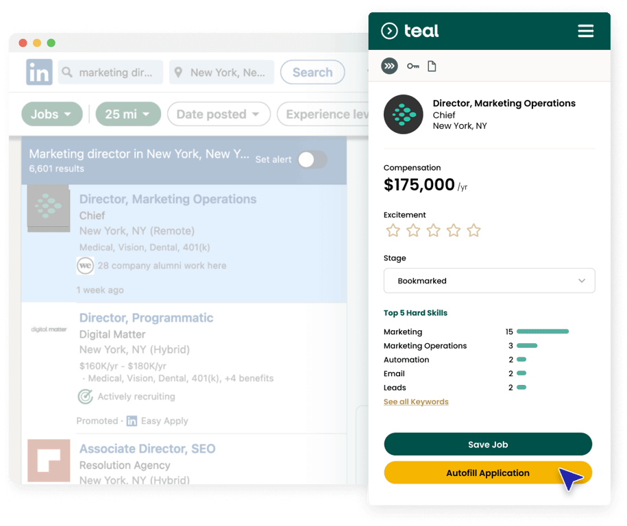This screenshot has height=526, width=627.
Task: Click the LinkedIn logo
Action: [39, 72]
